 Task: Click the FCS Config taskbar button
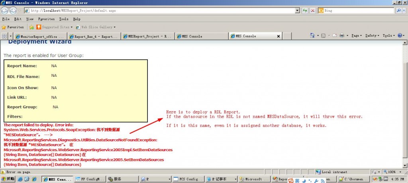188,179
